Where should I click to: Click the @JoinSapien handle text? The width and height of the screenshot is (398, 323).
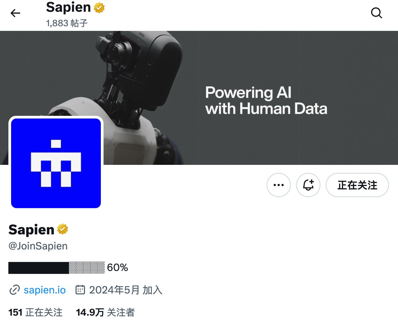click(x=38, y=246)
